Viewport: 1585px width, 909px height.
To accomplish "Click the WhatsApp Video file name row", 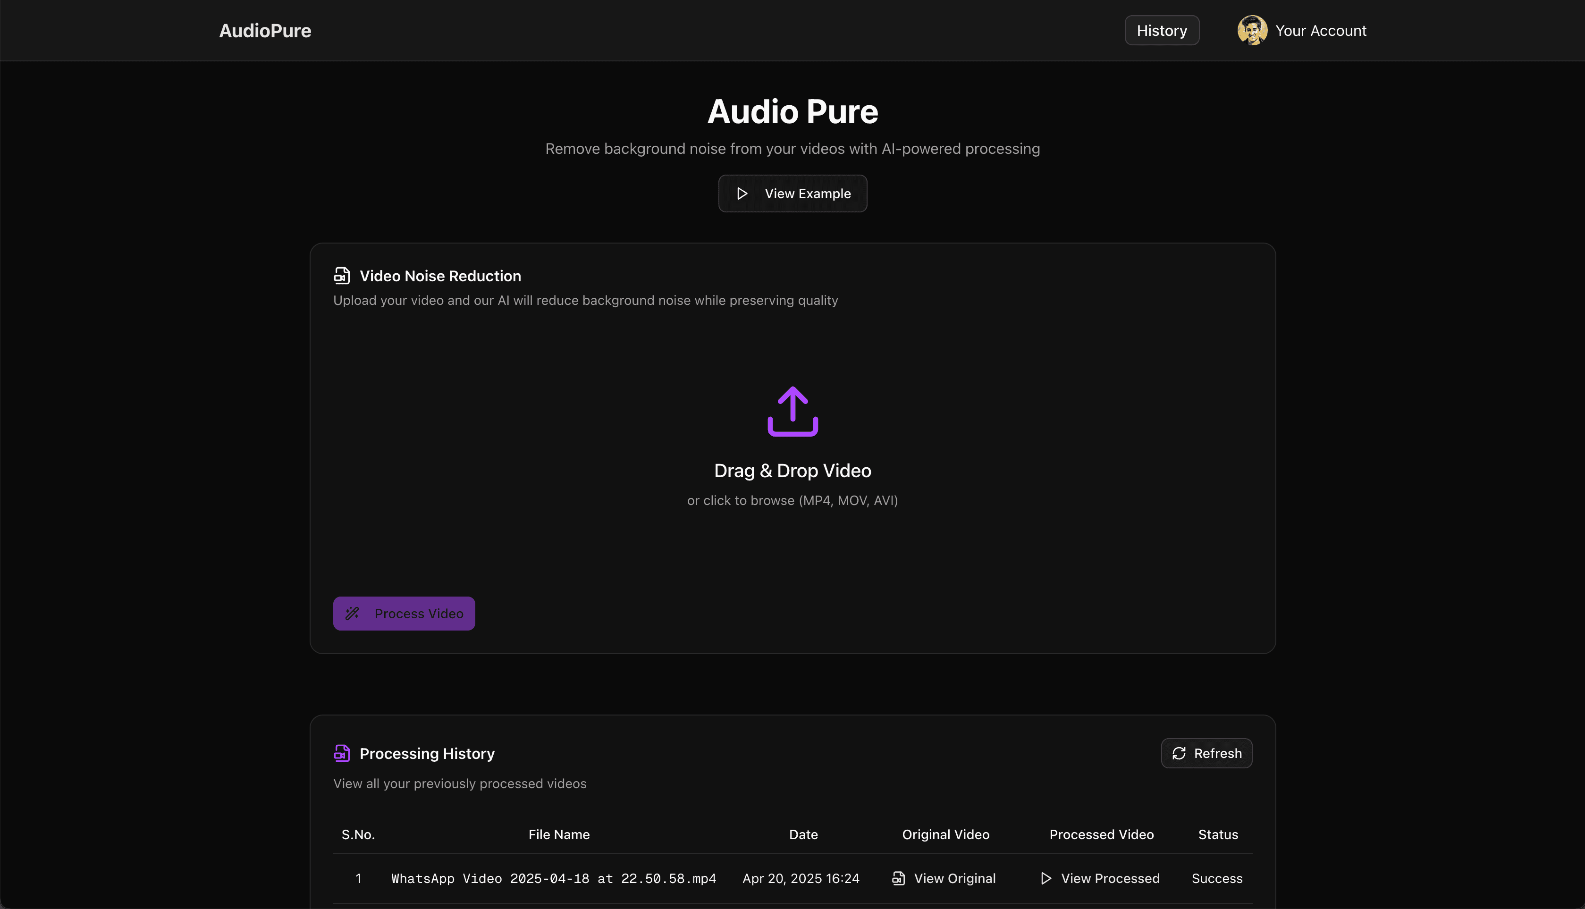I will point(553,878).
